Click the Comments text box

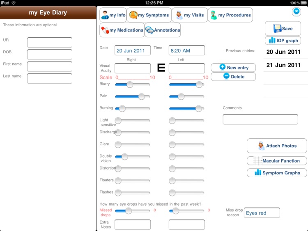pos(260,119)
